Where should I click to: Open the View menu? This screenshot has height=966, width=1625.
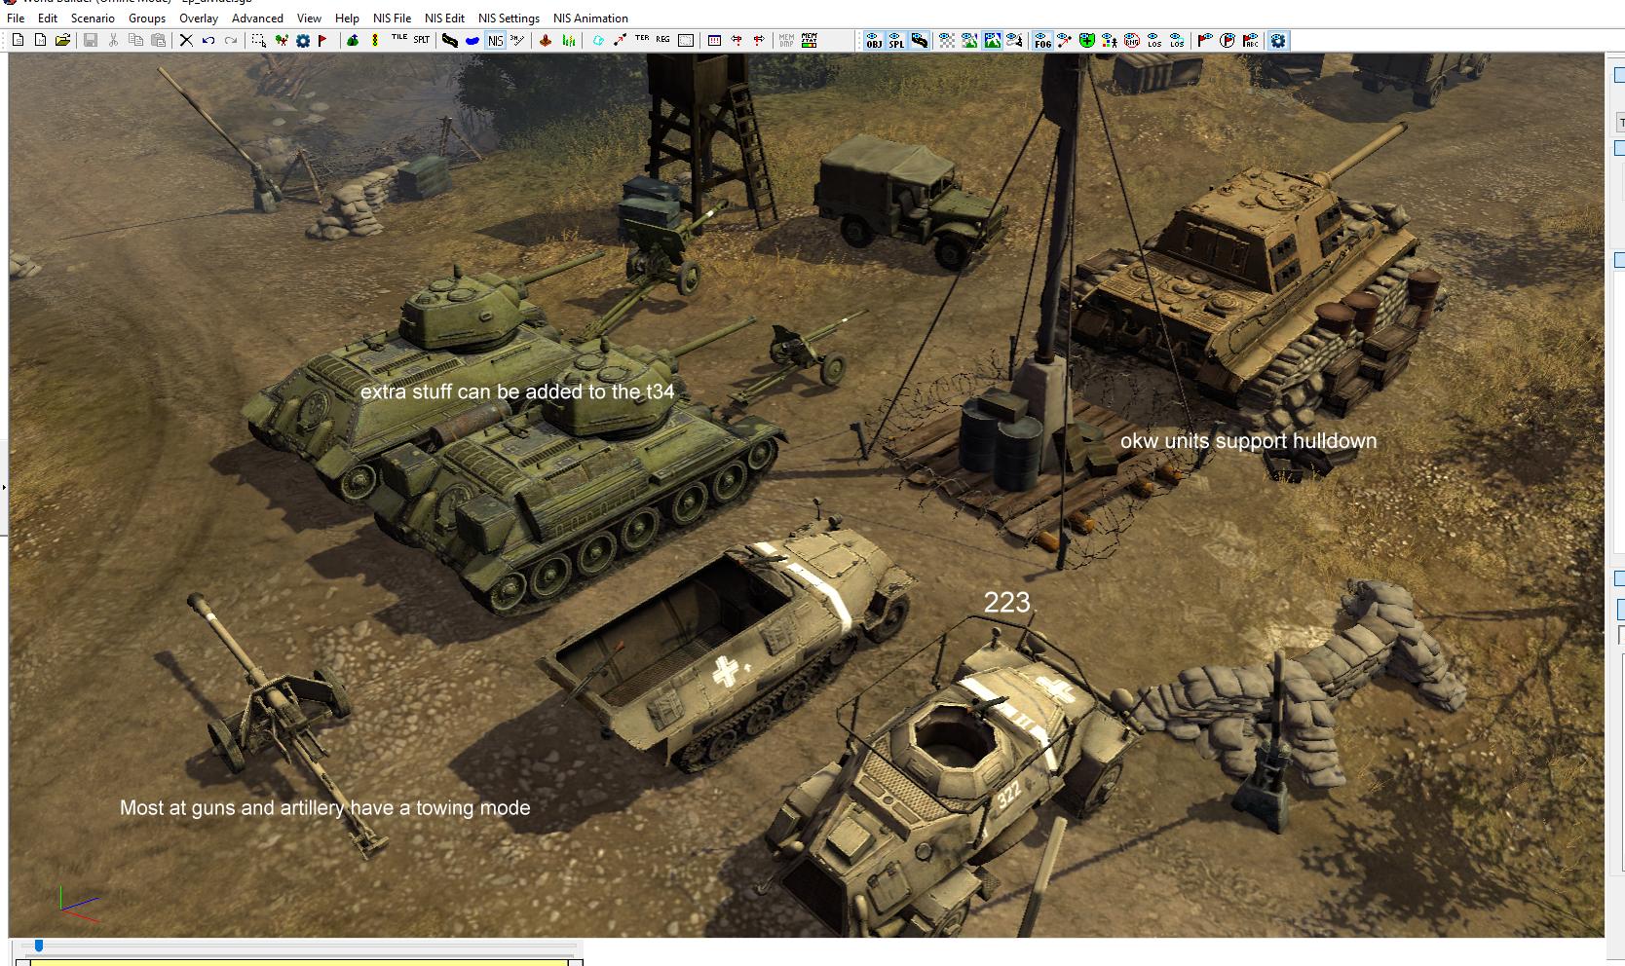point(309,18)
